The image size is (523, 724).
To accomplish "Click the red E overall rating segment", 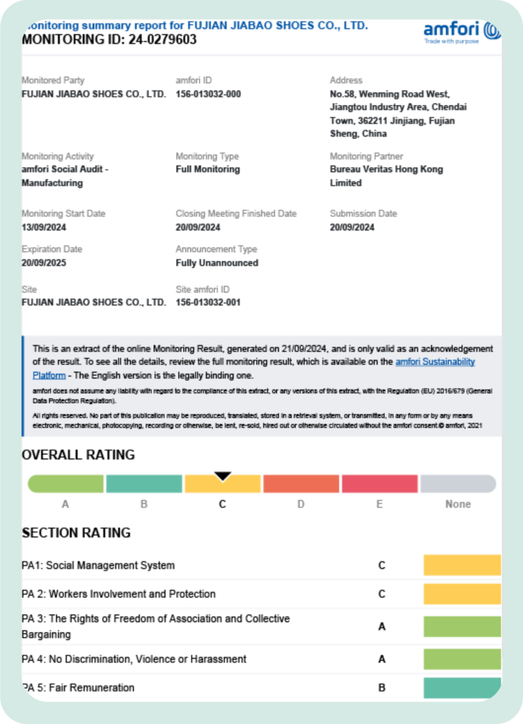I will point(380,484).
